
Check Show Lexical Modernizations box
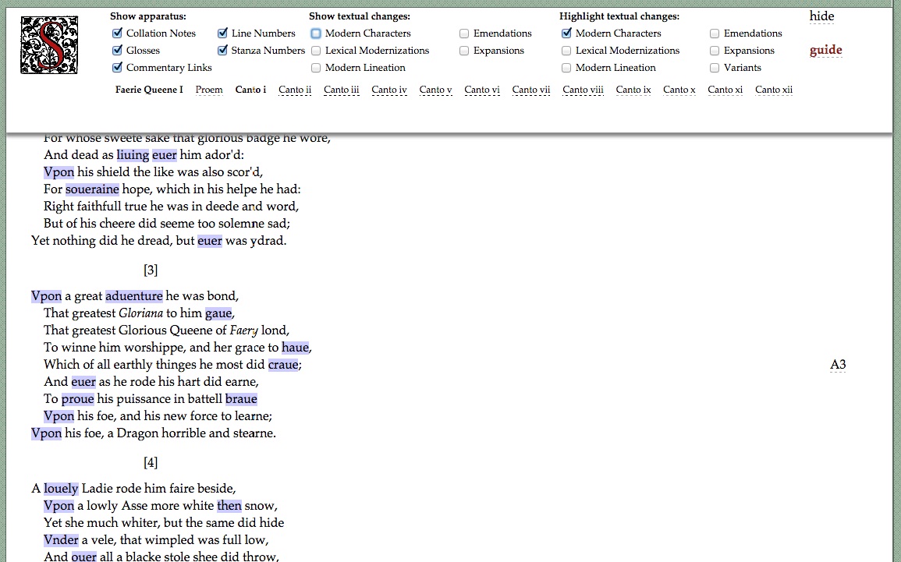(316, 51)
